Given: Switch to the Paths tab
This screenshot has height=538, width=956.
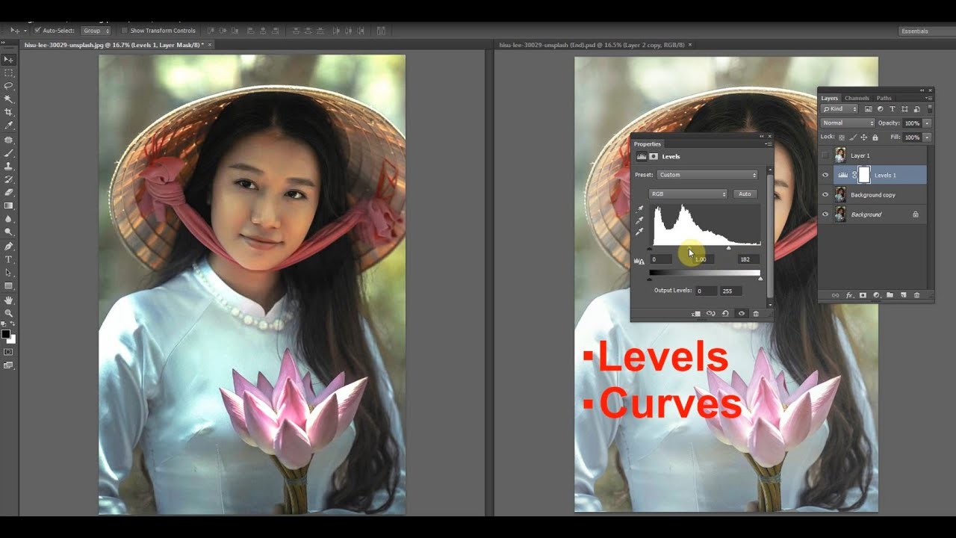Looking at the screenshot, I should [x=884, y=98].
